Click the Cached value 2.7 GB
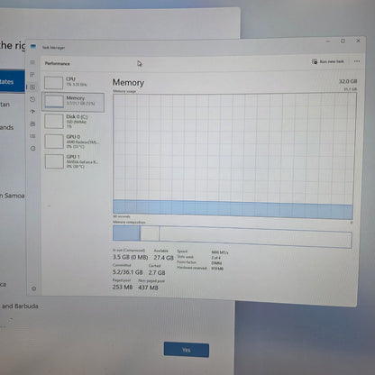Screen dimensions: 375x375 pyautogui.click(x=157, y=272)
